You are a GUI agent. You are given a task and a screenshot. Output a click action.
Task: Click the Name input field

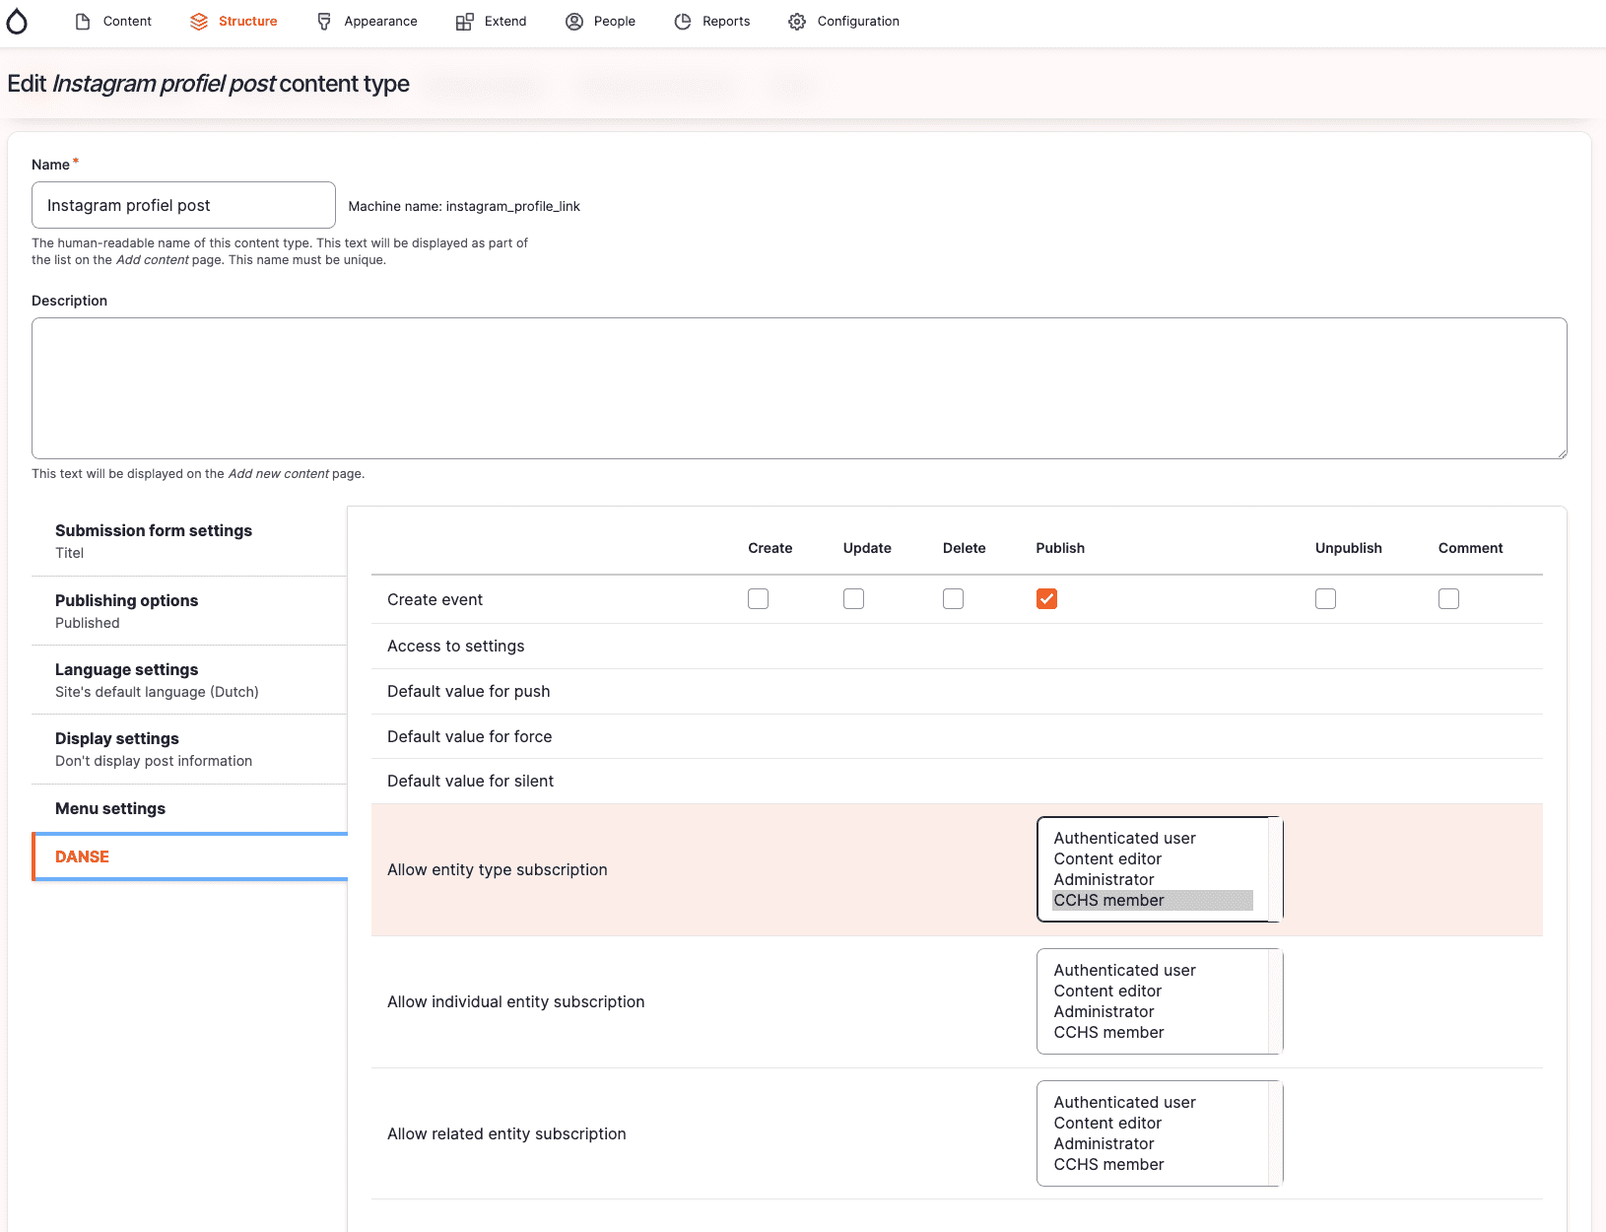click(183, 205)
